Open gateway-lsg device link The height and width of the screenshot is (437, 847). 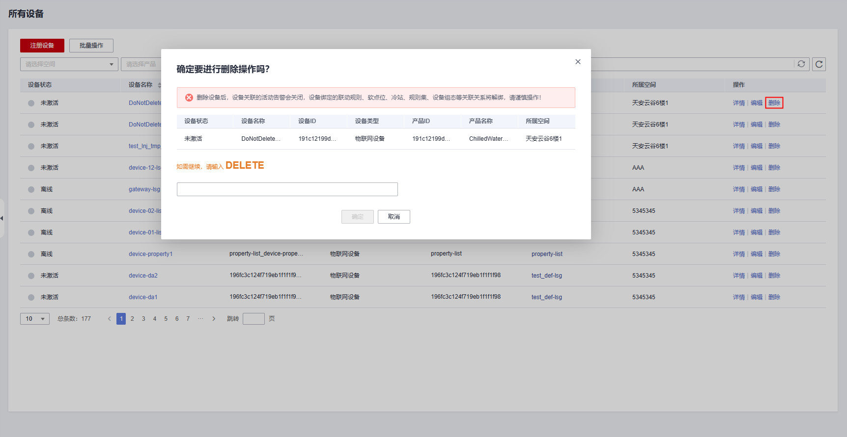tap(145, 189)
